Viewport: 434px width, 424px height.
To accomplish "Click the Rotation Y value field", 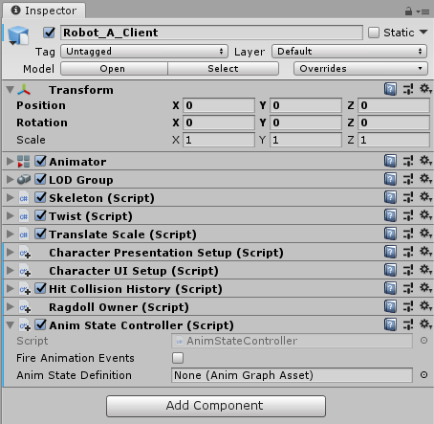I will coord(306,123).
